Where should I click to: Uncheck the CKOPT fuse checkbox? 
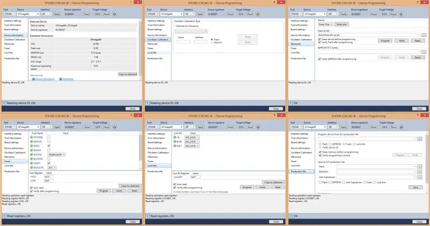tap(49, 163)
